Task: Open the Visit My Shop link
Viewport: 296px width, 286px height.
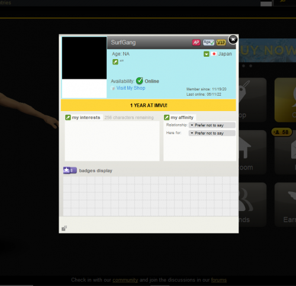Action: 131,88
